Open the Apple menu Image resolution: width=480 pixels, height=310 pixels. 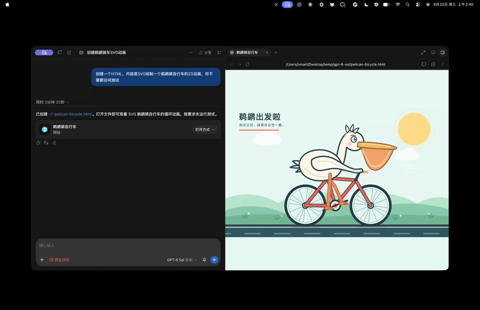pyautogui.click(x=7, y=4)
